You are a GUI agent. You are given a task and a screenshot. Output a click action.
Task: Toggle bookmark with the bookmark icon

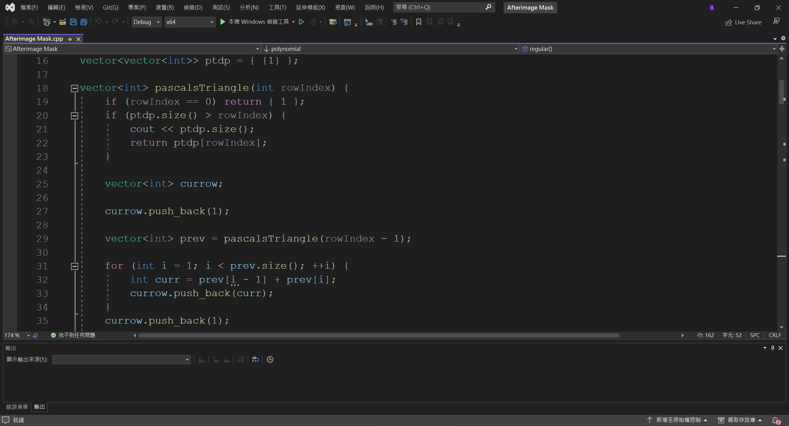[x=418, y=22]
